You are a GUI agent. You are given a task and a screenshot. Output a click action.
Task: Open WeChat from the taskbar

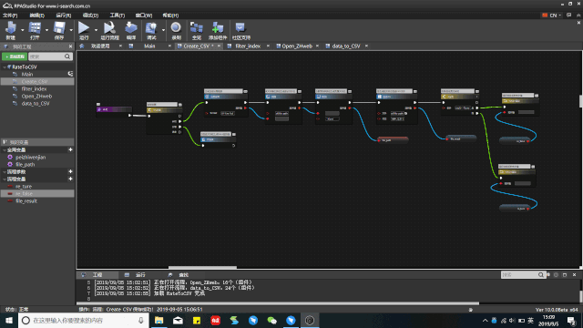coord(272,320)
